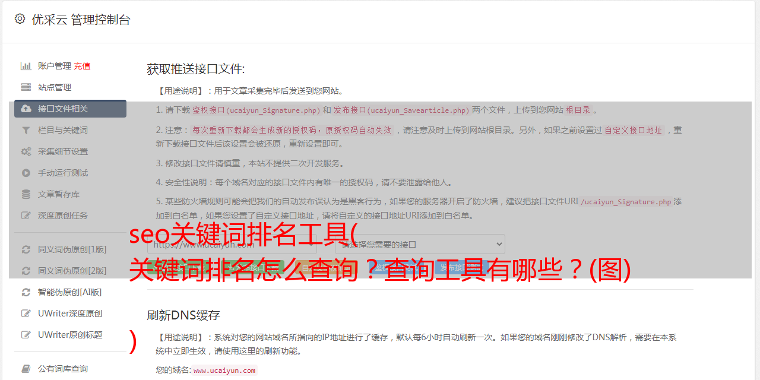Click the www.ucaiyun.com domain code text
This screenshot has width=760, height=380.
pyautogui.click(x=224, y=370)
